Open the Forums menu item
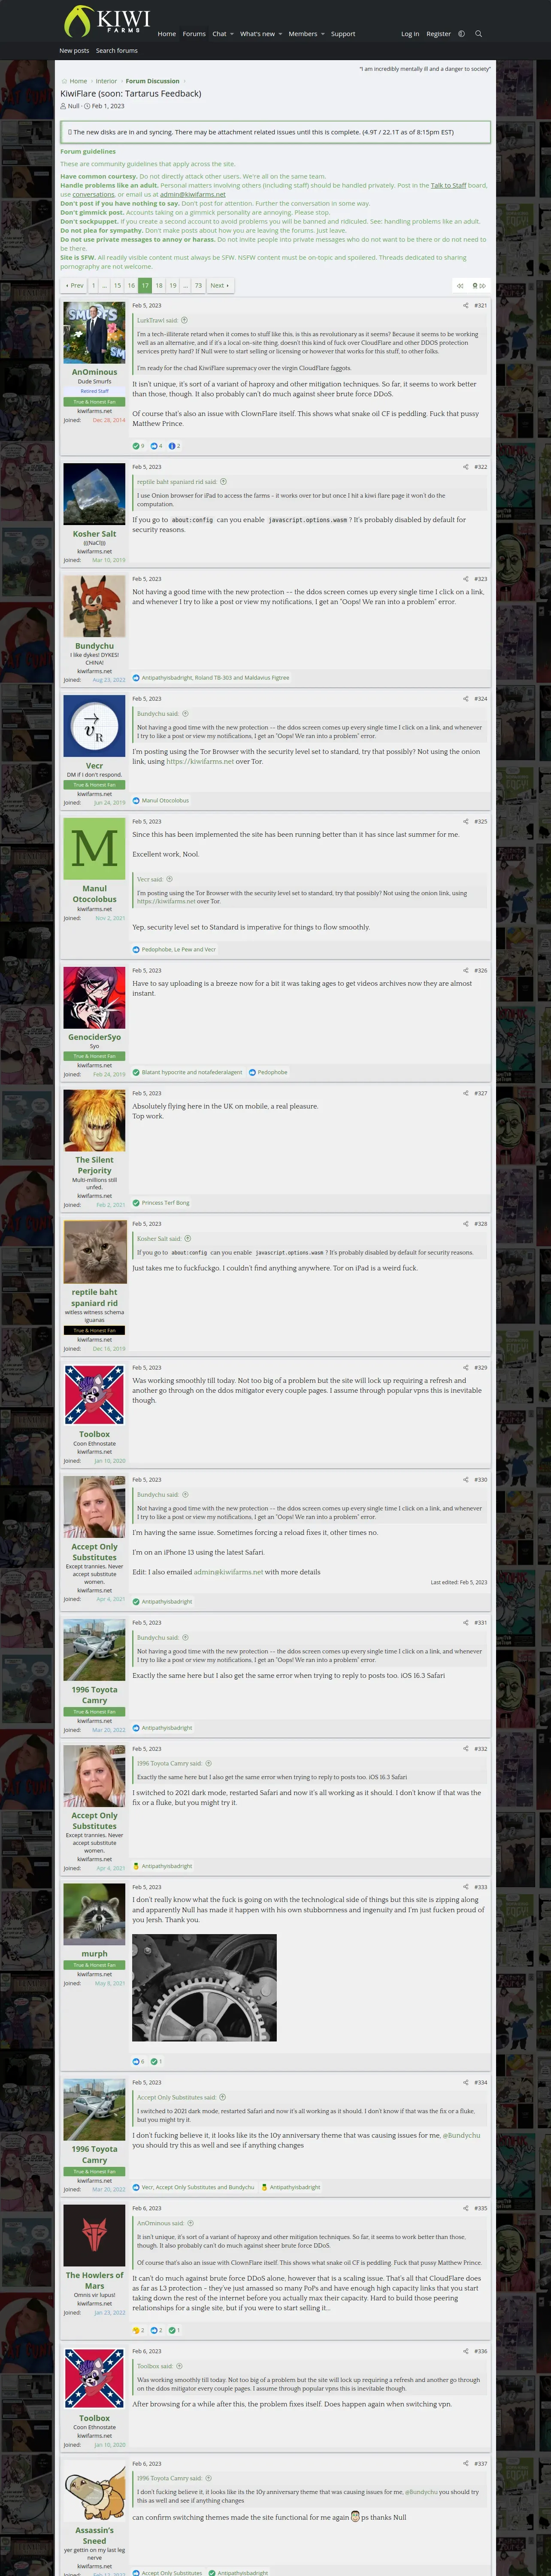Viewport: 551px width, 2576px height. (194, 34)
